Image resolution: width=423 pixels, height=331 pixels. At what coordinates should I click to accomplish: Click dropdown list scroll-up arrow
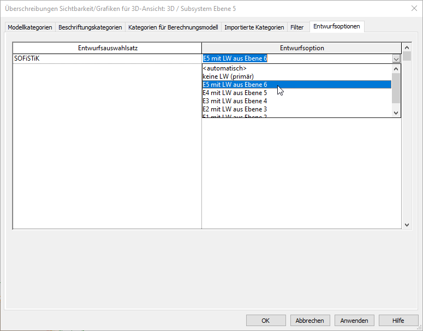pos(396,69)
